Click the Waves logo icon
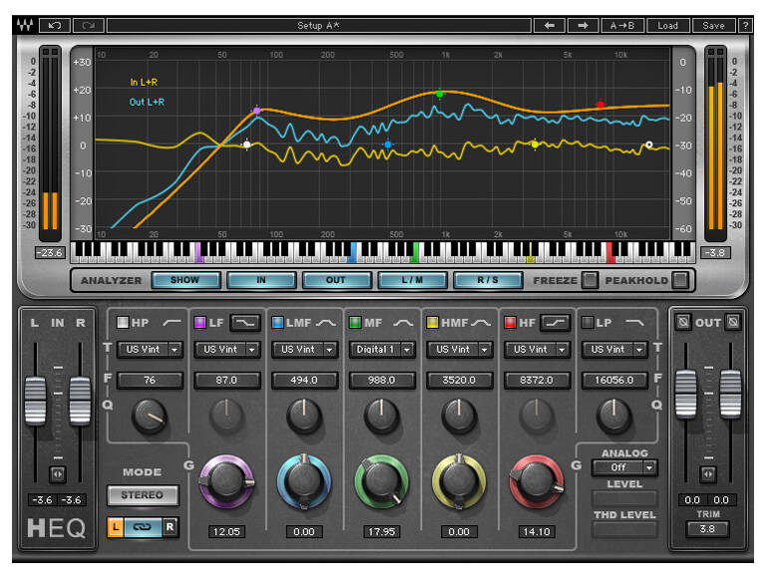Image resolution: width=775 pixels, height=581 pixels. click(x=25, y=25)
